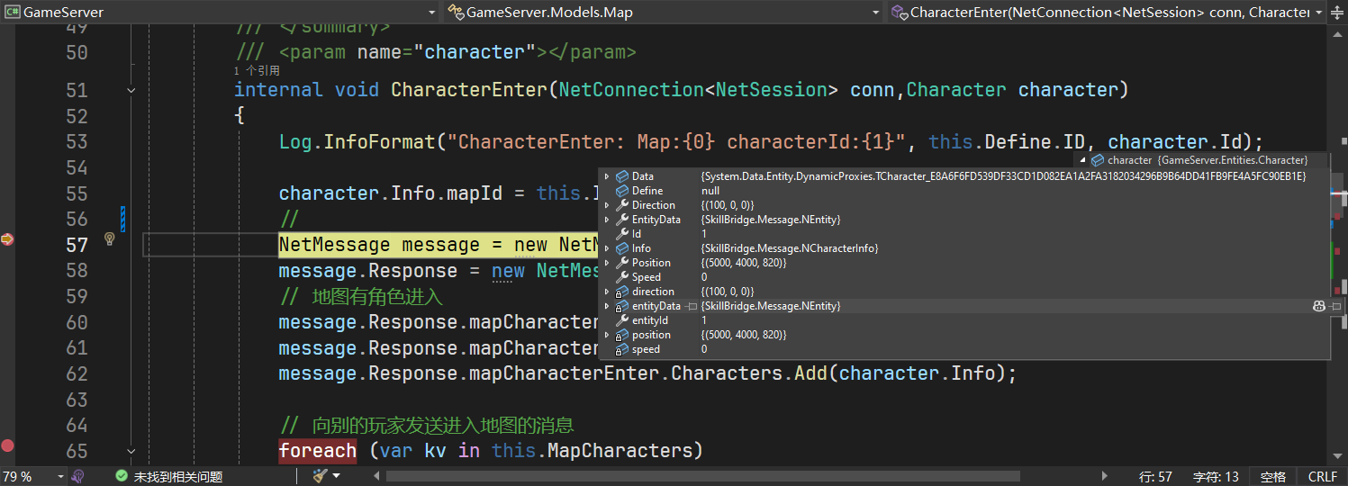Click the 空格 indentation indicator in status bar
Image resolution: width=1348 pixels, height=486 pixels.
tap(1272, 476)
